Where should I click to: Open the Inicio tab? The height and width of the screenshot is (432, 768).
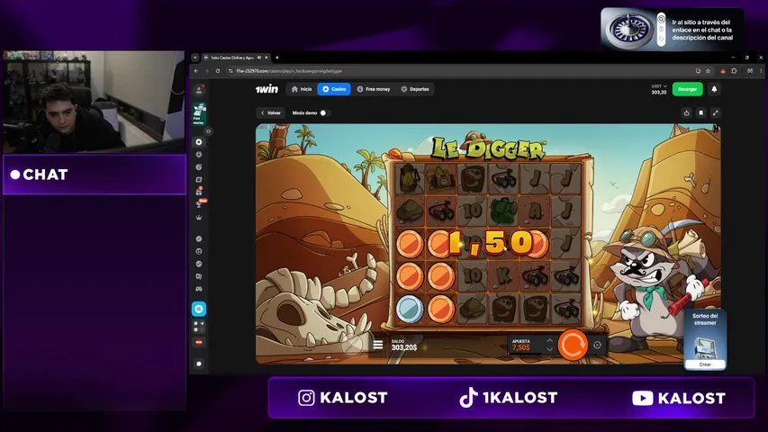point(302,89)
